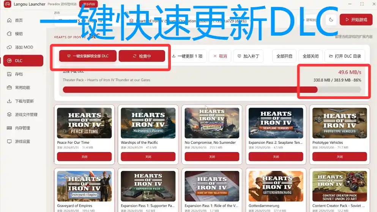Open the Hearts of Iron IV version dropdown
The height and width of the screenshot is (212, 377).
[190, 21]
